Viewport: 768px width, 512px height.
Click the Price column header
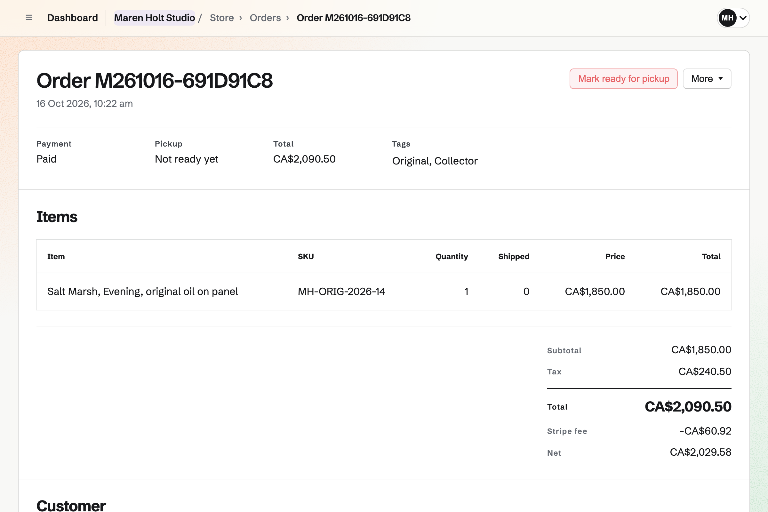[615, 257]
